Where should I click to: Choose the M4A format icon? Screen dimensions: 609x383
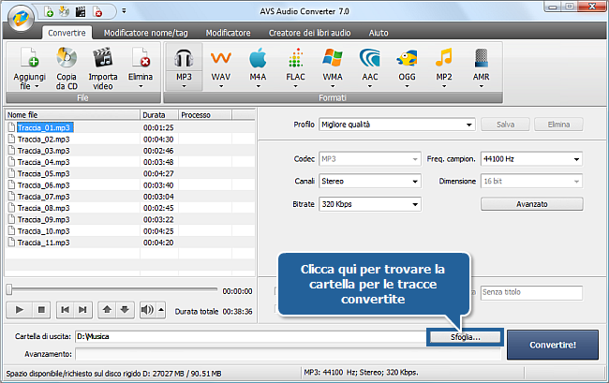(258, 59)
